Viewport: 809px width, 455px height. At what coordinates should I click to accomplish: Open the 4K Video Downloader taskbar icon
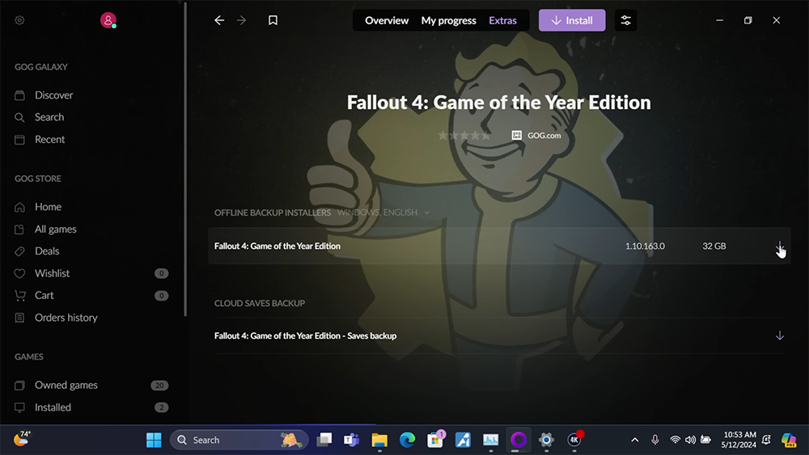click(574, 440)
